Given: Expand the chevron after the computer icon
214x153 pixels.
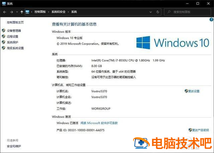Looking at the screenshot, I should click(x=31, y=12).
